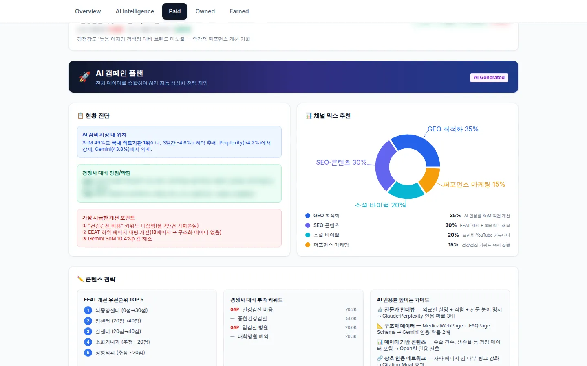Screen dimensions: 587x366
Task: Click the 'EEAT 개선 우선순위 TOP 5' heading
Action: 114,300
